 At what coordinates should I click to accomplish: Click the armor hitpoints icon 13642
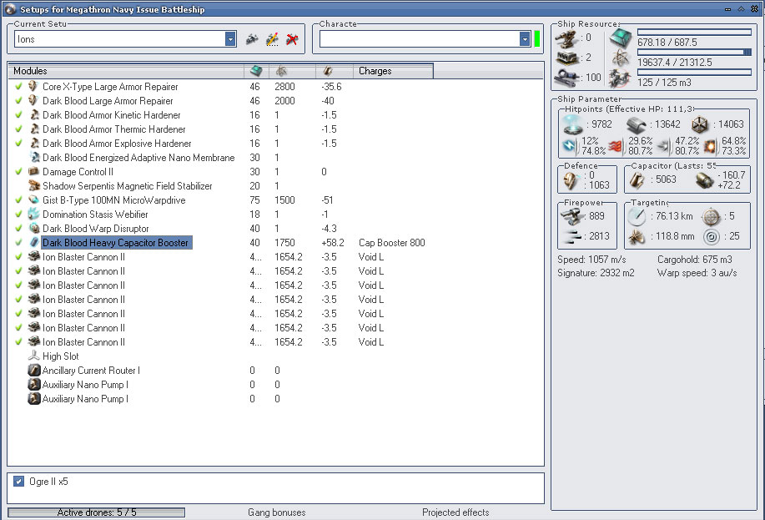(636, 125)
